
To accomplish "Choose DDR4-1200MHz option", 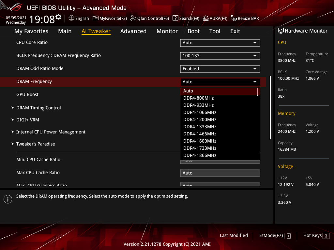I will [x=219, y=120].
